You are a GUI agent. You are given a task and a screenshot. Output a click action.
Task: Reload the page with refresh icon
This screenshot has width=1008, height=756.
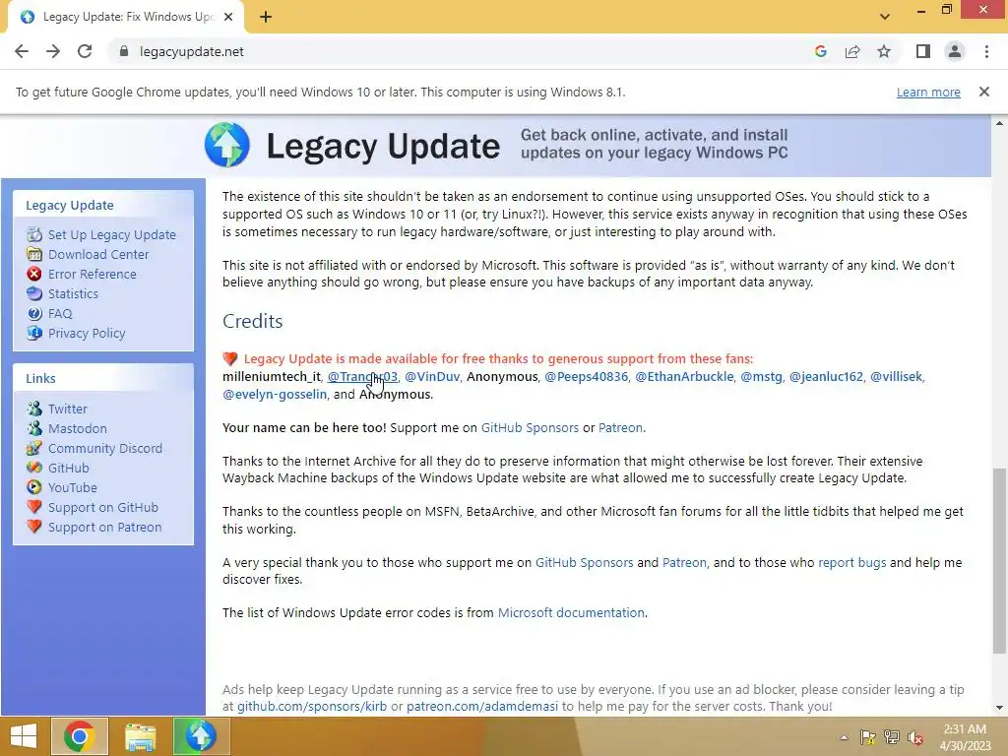point(85,51)
